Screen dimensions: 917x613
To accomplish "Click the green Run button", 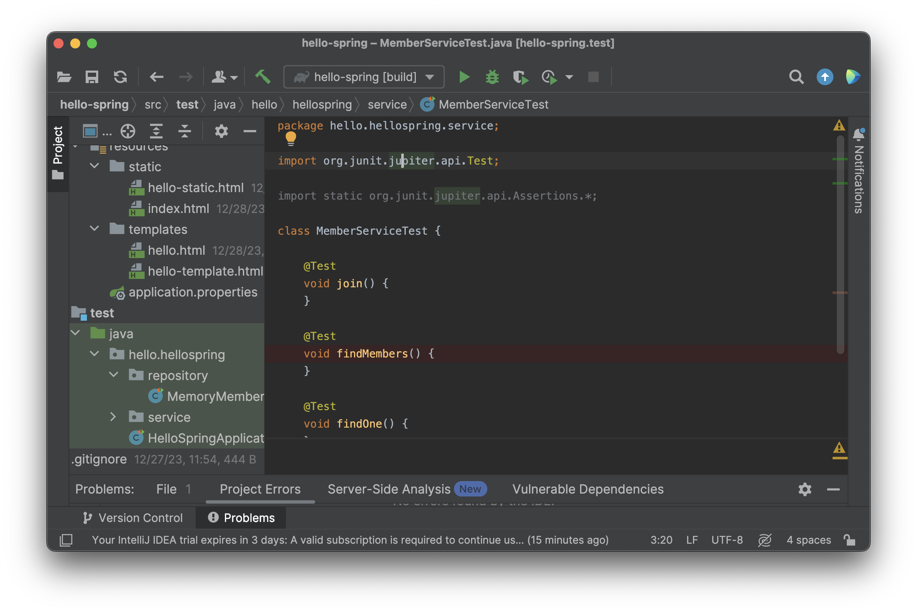I will pos(464,77).
